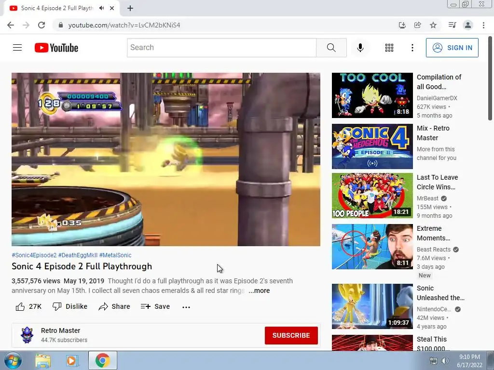The image size is (494, 370).
Task: Click 'Mix - Retro Master' title
Action: 433,133
